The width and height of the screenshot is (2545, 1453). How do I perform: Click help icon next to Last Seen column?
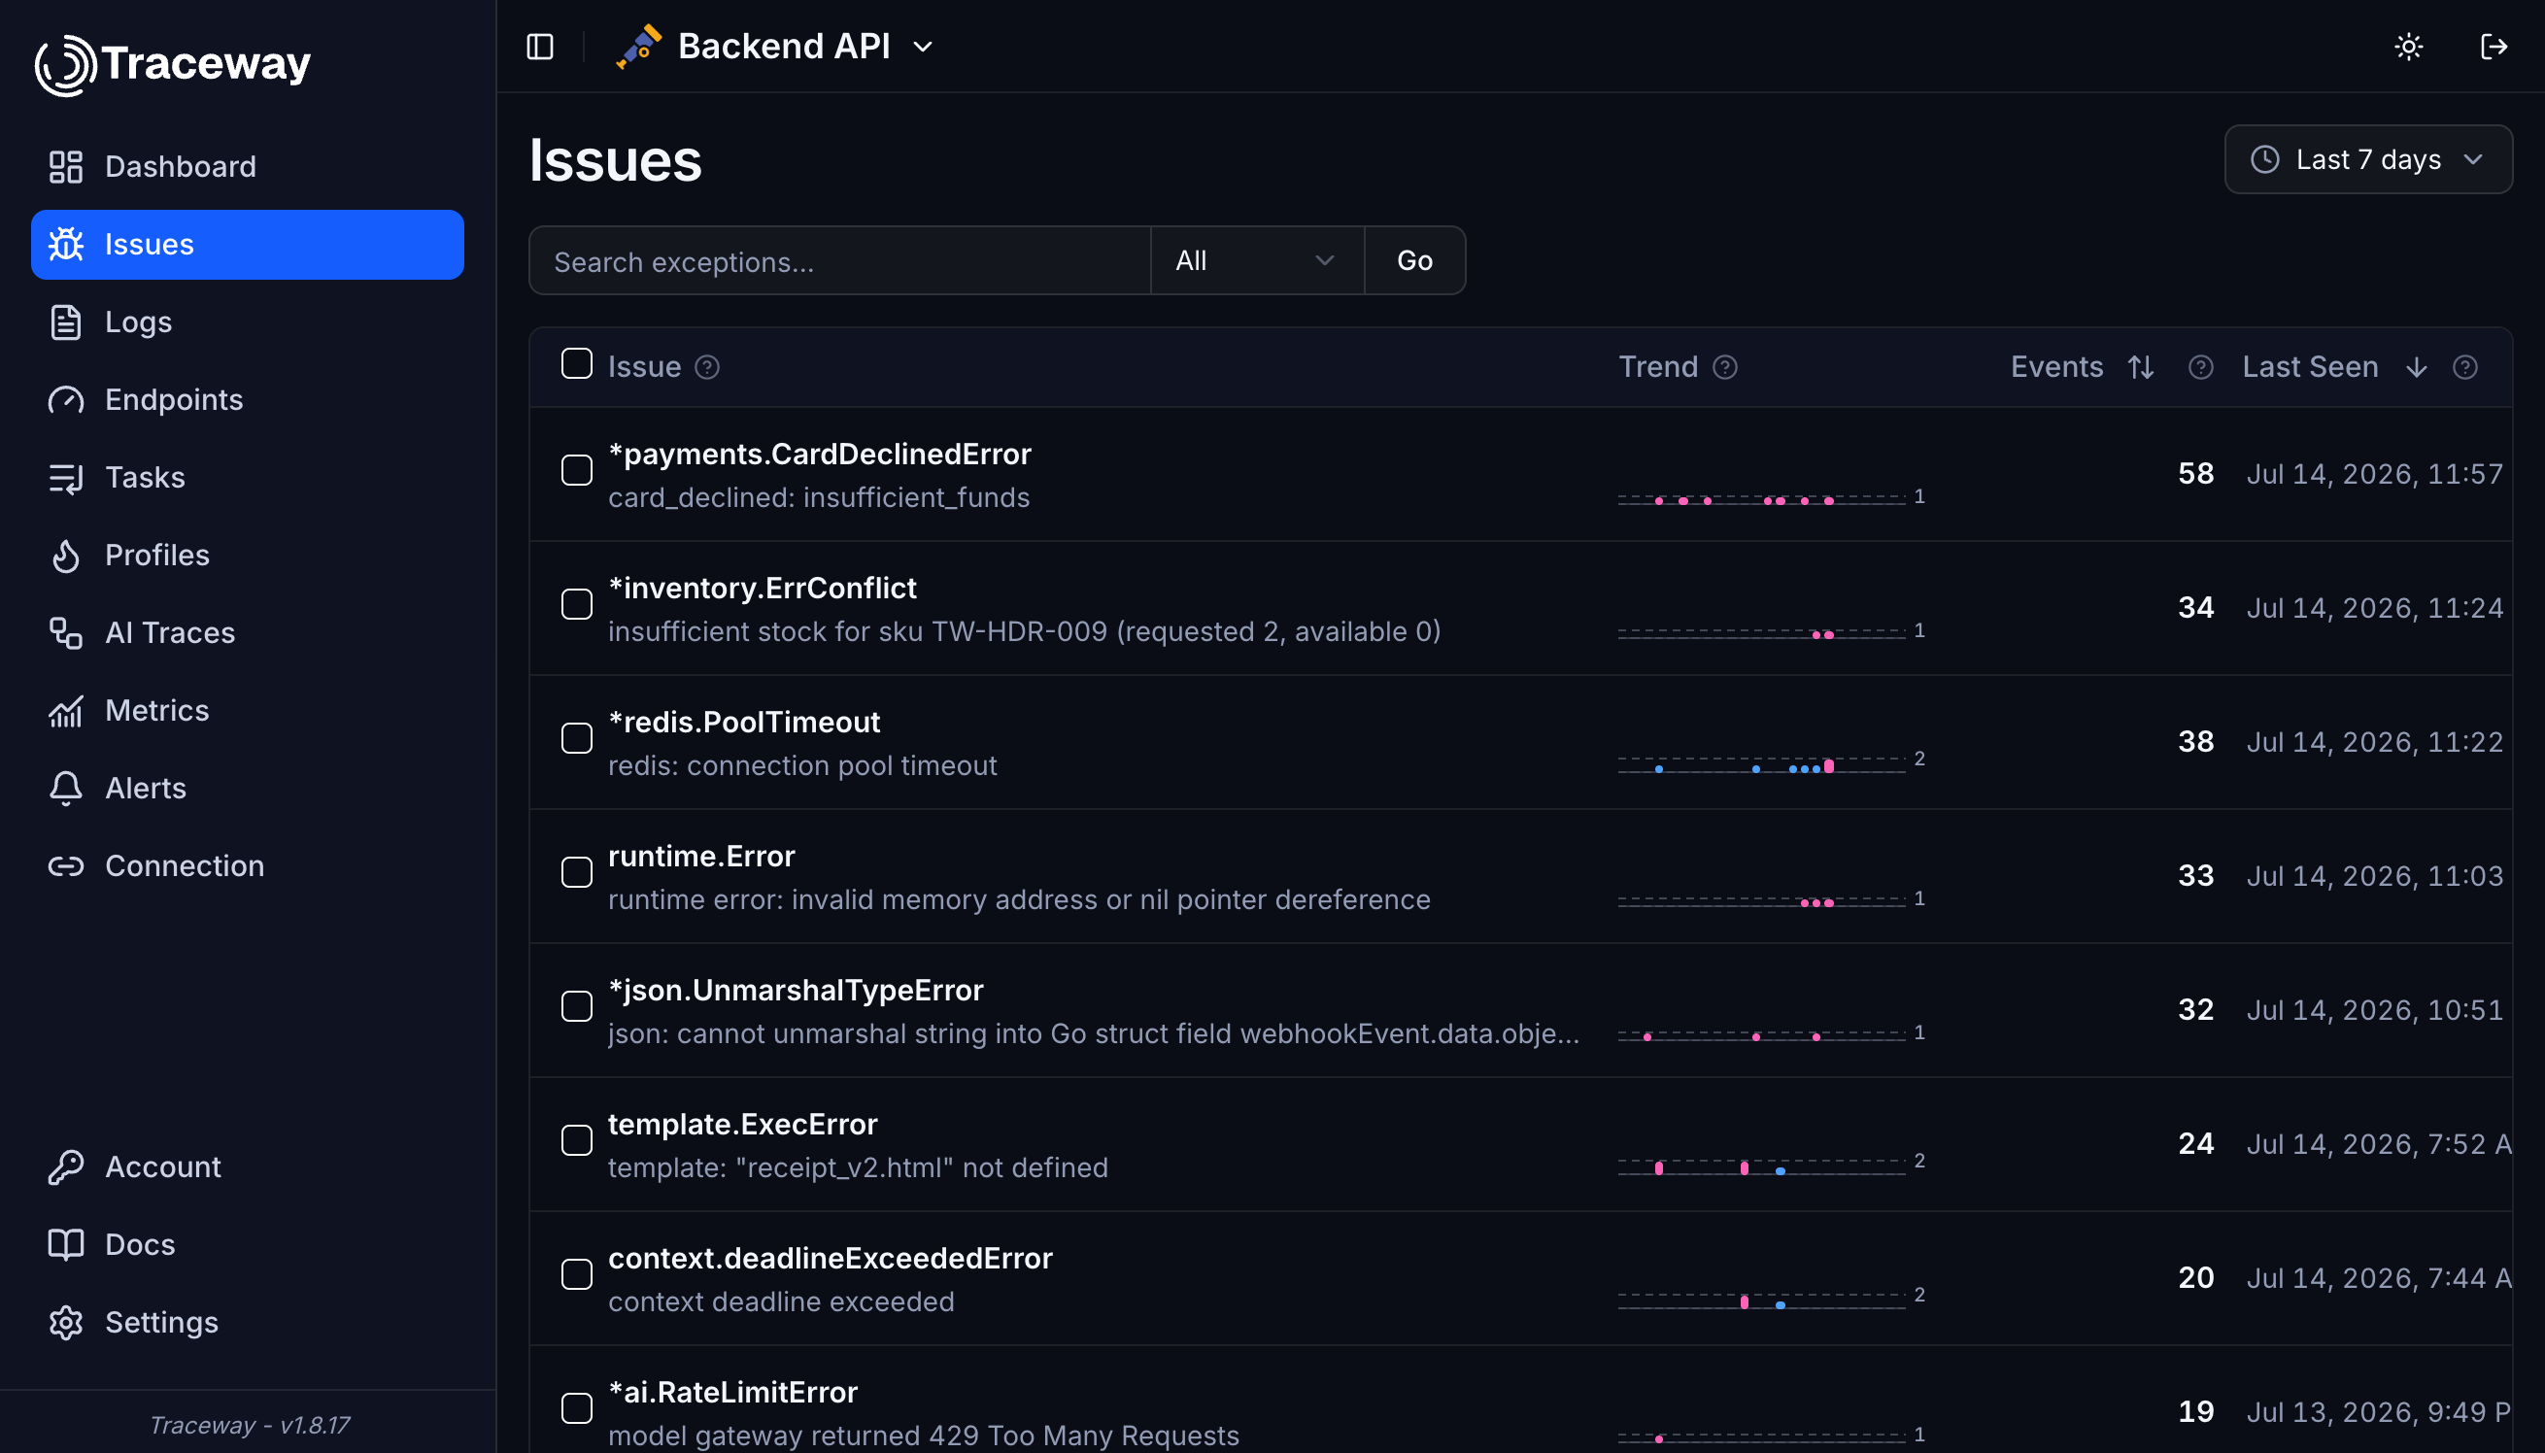point(2464,367)
